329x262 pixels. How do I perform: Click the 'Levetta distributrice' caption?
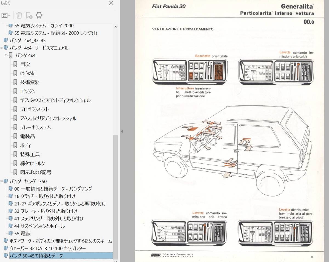click(x=297, y=213)
